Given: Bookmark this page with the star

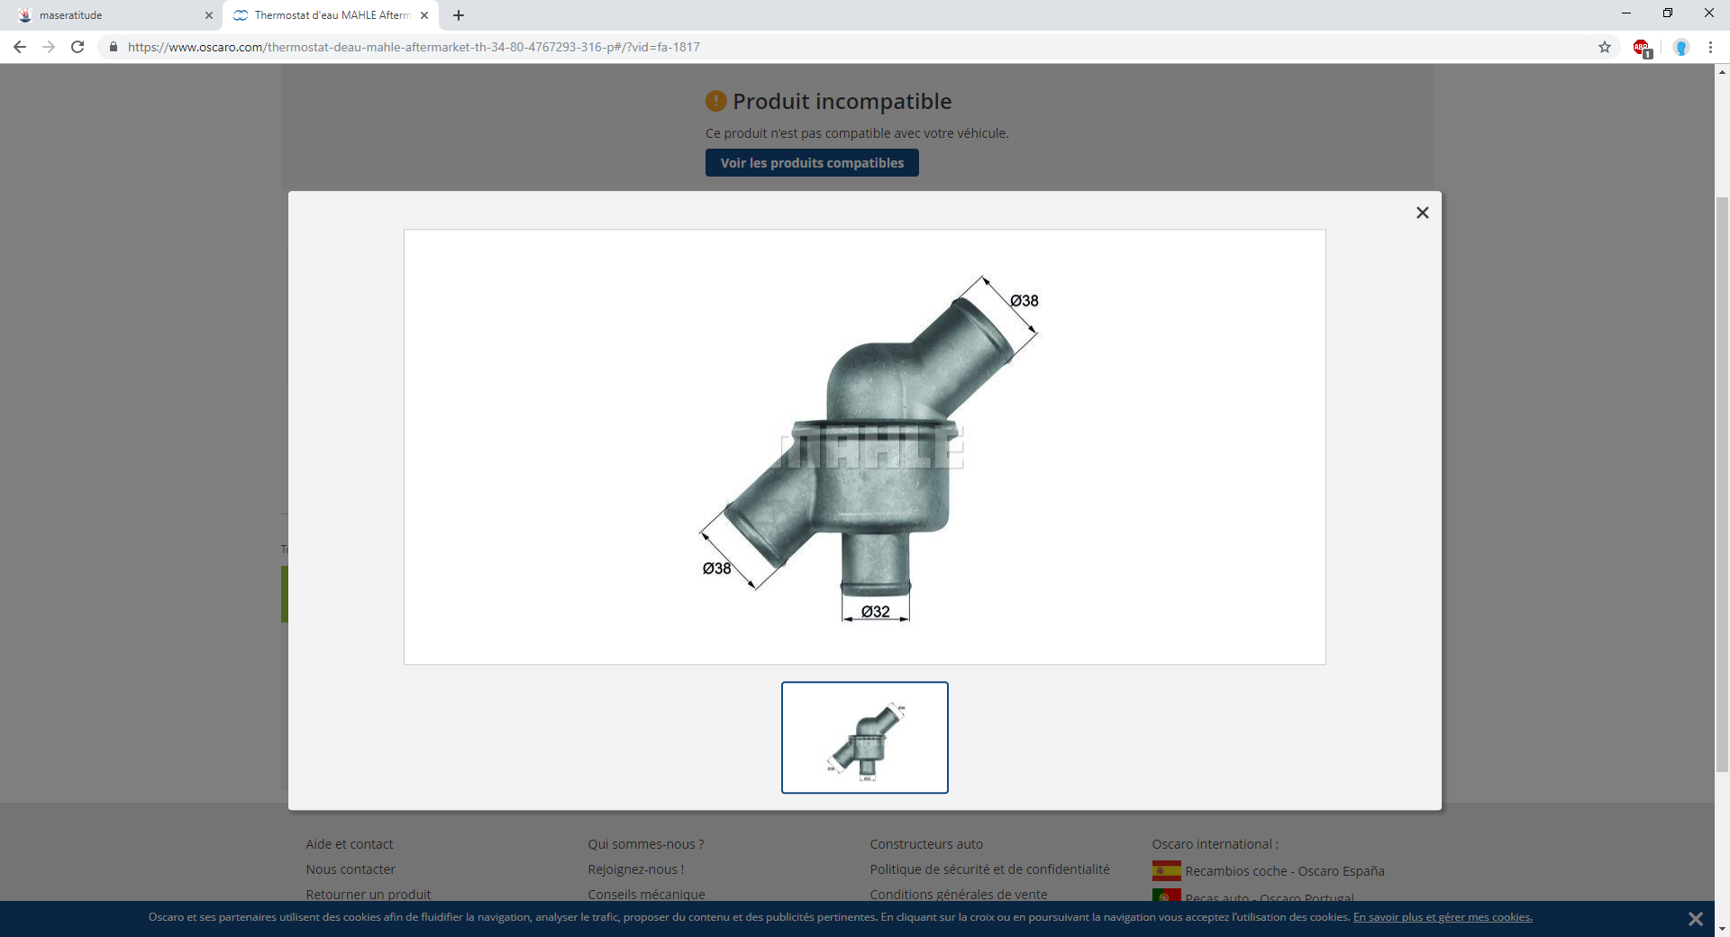Looking at the screenshot, I should [x=1605, y=47].
